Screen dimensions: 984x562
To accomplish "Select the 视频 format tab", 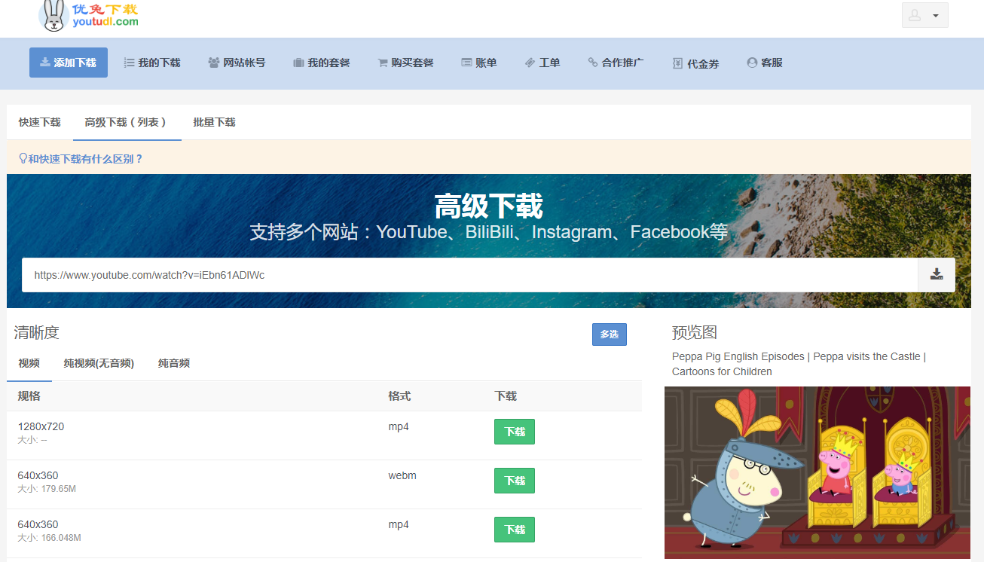I will pyautogui.click(x=29, y=363).
